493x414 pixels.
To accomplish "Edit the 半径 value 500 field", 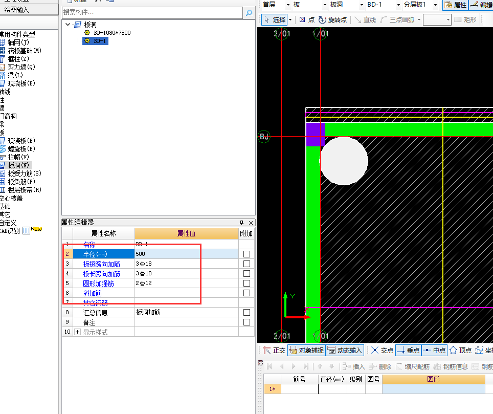I will (x=187, y=254).
